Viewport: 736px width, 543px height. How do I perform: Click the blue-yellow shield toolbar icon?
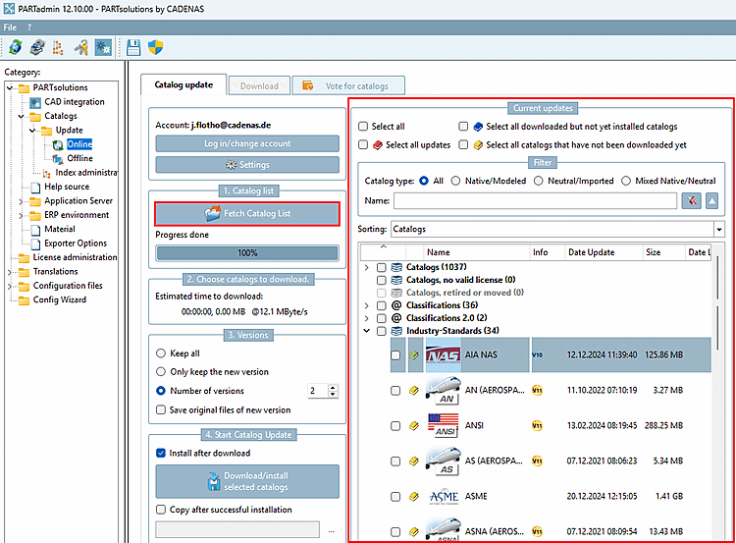coord(155,47)
